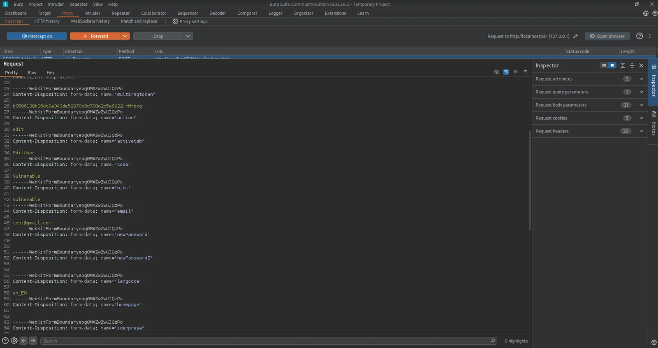Image resolution: width=658 pixels, height=348 pixels.
Task: Sort table by Time column header
Action: pyautogui.click(x=20, y=51)
